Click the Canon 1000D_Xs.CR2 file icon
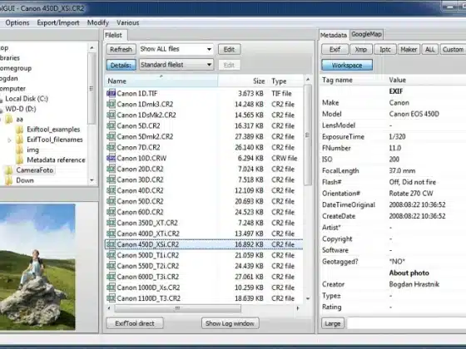The image size is (466, 349). tap(111, 288)
